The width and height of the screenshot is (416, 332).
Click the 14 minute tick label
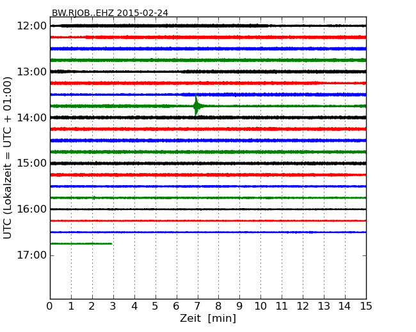pos(345,306)
